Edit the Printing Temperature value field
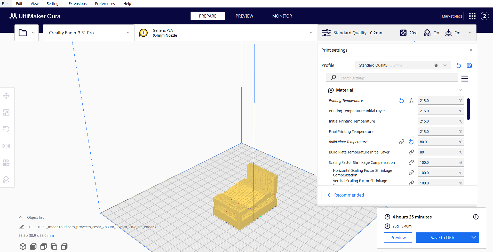Viewport: 493px width, 252px height. (441, 101)
